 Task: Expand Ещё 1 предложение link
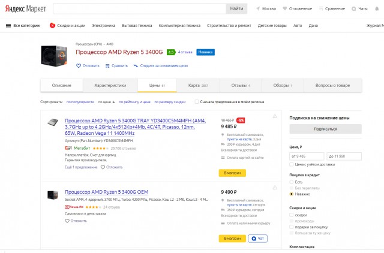coord(81,167)
